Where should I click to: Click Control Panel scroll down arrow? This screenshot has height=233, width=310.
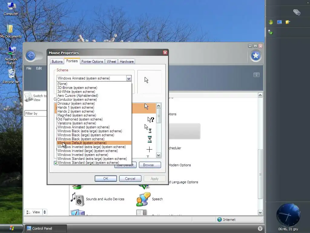tap(260, 213)
